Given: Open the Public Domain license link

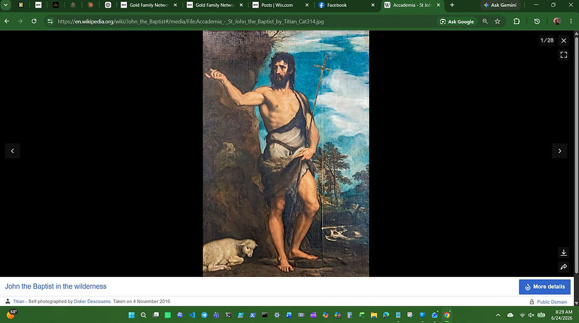Looking at the screenshot, I should click(552, 302).
